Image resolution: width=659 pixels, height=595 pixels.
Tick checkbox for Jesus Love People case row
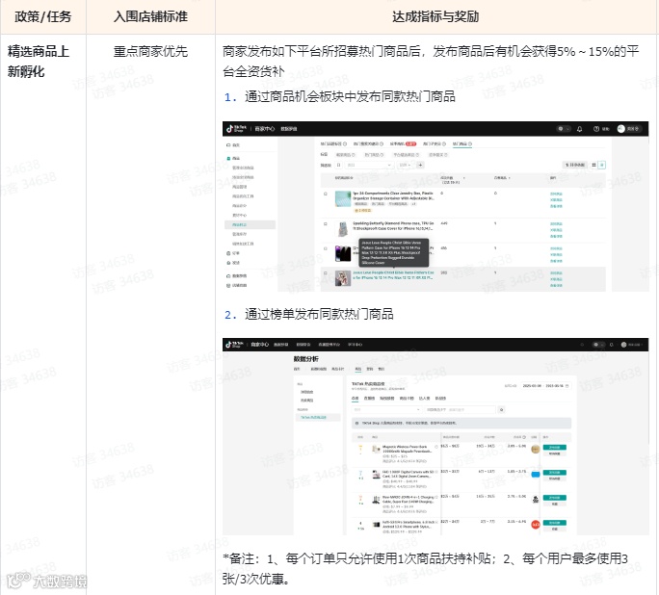pyautogui.click(x=325, y=272)
